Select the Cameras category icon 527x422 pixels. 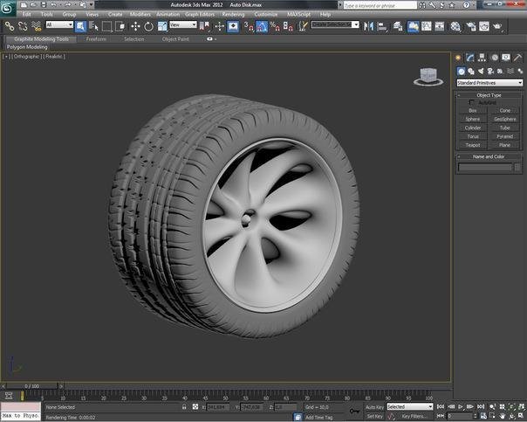[490, 71]
